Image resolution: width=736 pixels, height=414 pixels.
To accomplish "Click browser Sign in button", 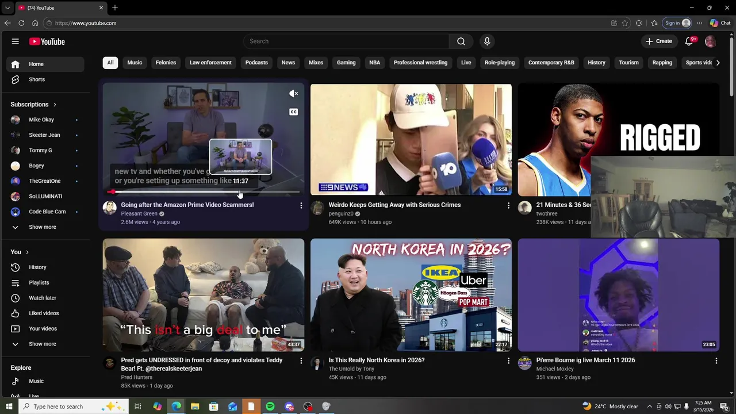I will pos(677,23).
